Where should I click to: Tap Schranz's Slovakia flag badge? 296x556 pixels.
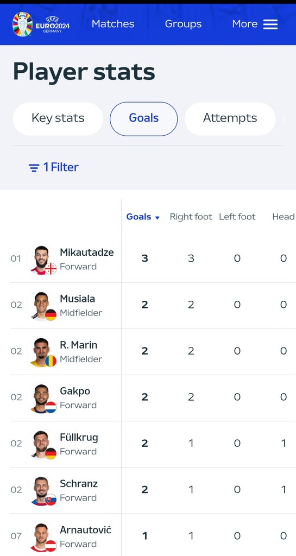51,500
